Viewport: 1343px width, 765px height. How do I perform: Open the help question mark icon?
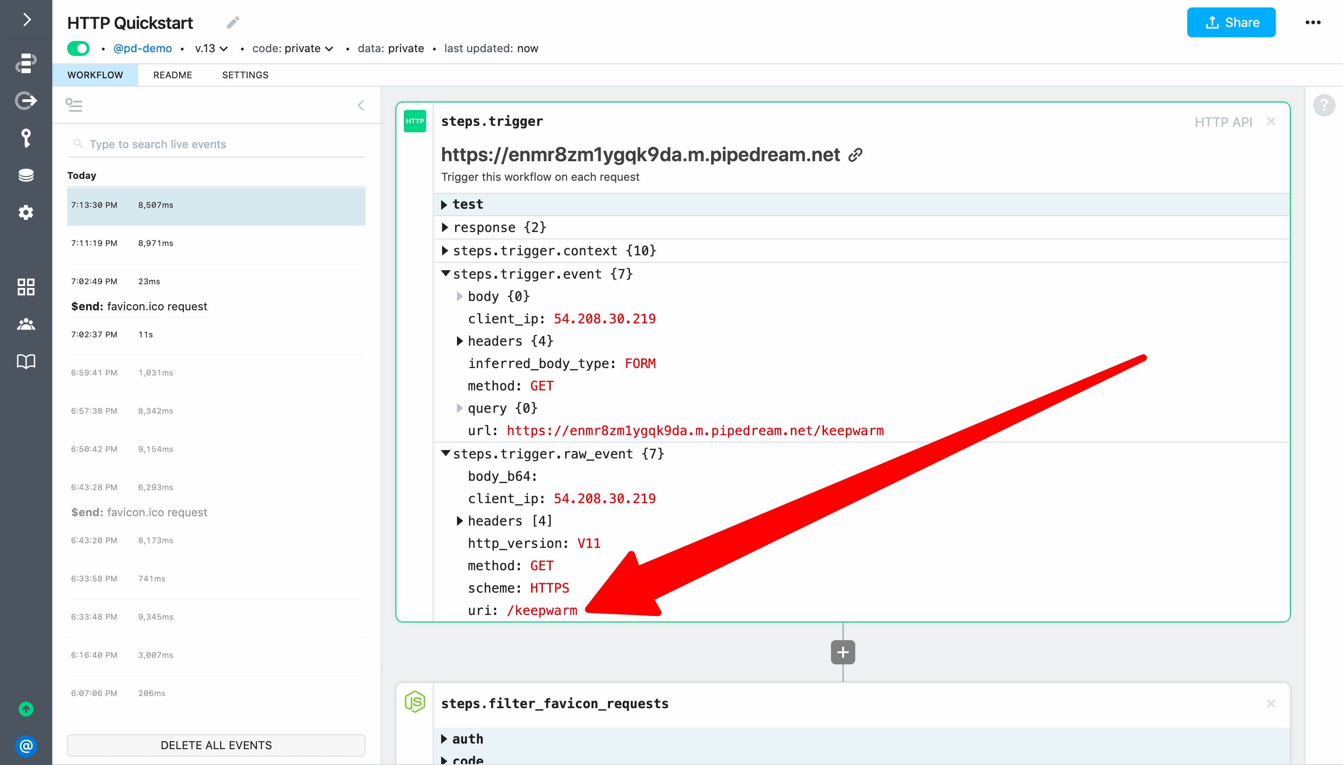(1323, 106)
